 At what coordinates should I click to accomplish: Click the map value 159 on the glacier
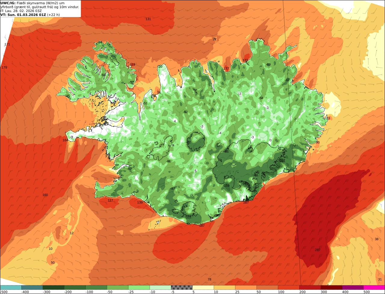tap(227, 185)
